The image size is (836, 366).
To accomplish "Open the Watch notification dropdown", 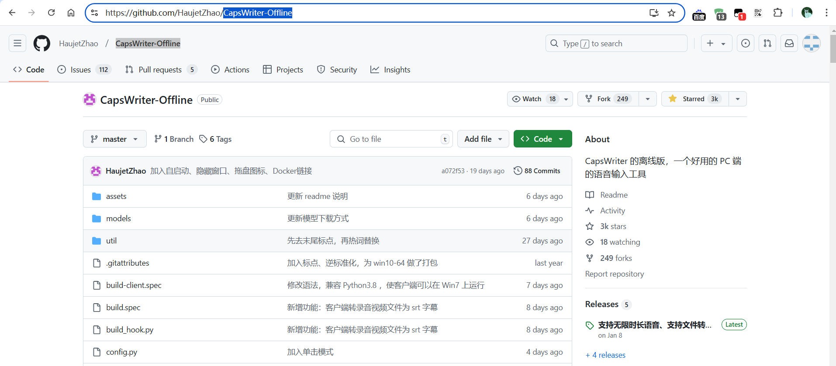I will click(x=540, y=99).
